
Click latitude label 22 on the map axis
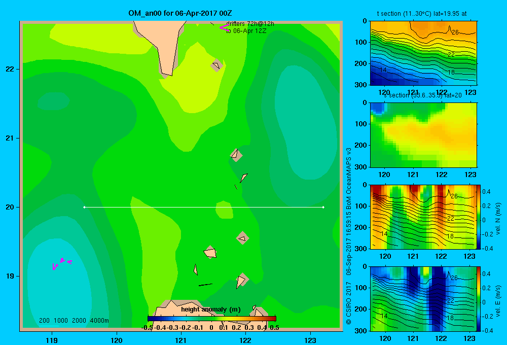(x=10, y=69)
